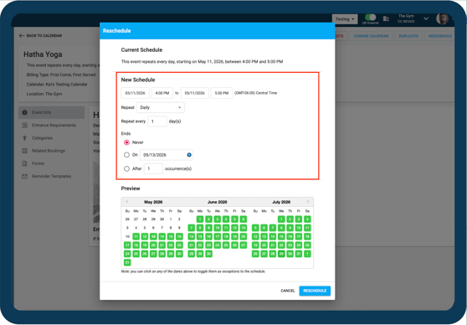This screenshot has width=467, height=325.
Task: Click the Forms document icon
Action: pyautogui.click(x=25, y=163)
